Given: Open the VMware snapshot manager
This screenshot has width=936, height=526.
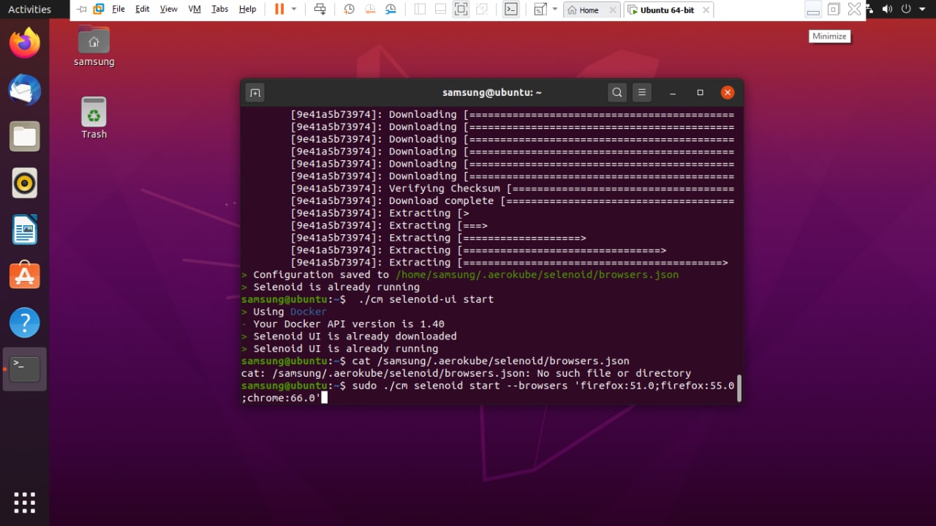Looking at the screenshot, I should point(392,10).
